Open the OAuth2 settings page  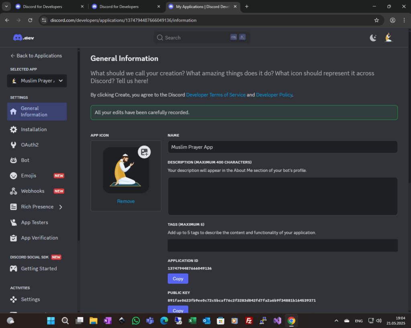tap(30, 145)
